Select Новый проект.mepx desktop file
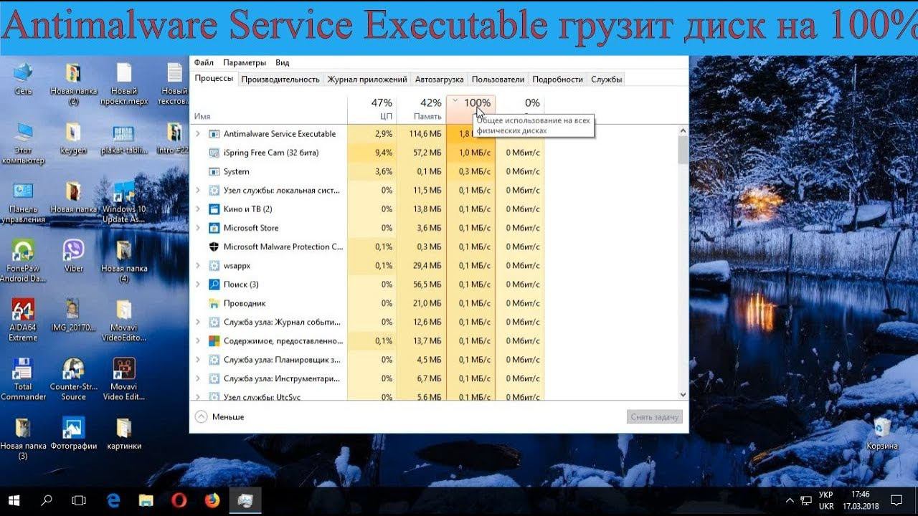This screenshot has height=516, width=918. click(x=123, y=83)
